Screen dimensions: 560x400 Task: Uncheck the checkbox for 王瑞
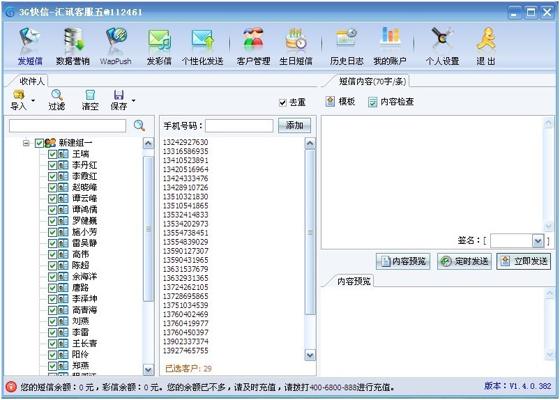pos(52,154)
